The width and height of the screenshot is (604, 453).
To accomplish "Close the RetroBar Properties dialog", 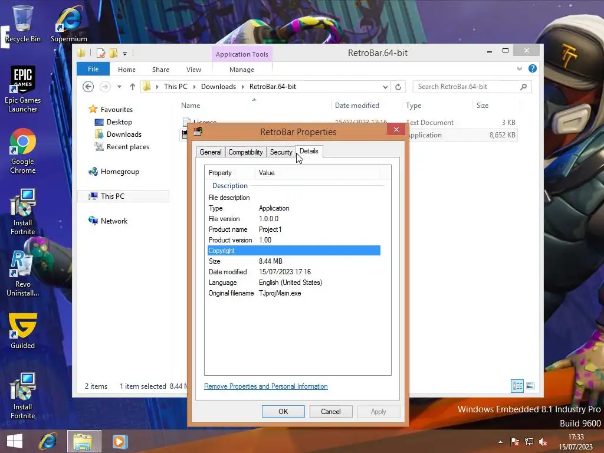I will 396,129.
